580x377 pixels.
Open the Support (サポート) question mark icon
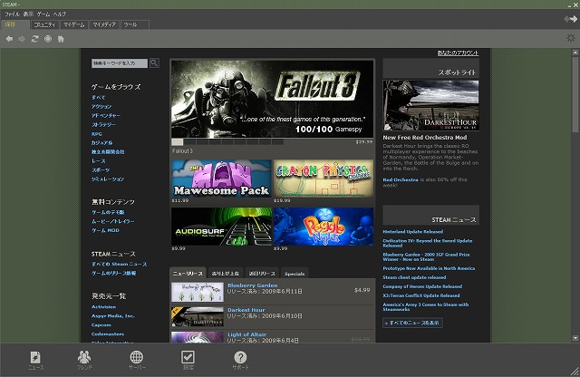[239, 360]
